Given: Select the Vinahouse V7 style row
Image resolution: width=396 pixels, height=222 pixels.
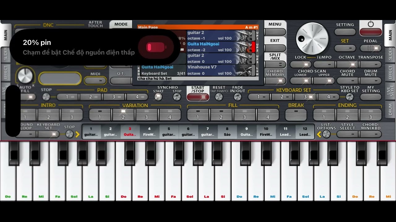Looking at the screenshot, I should click(x=222, y=70).
